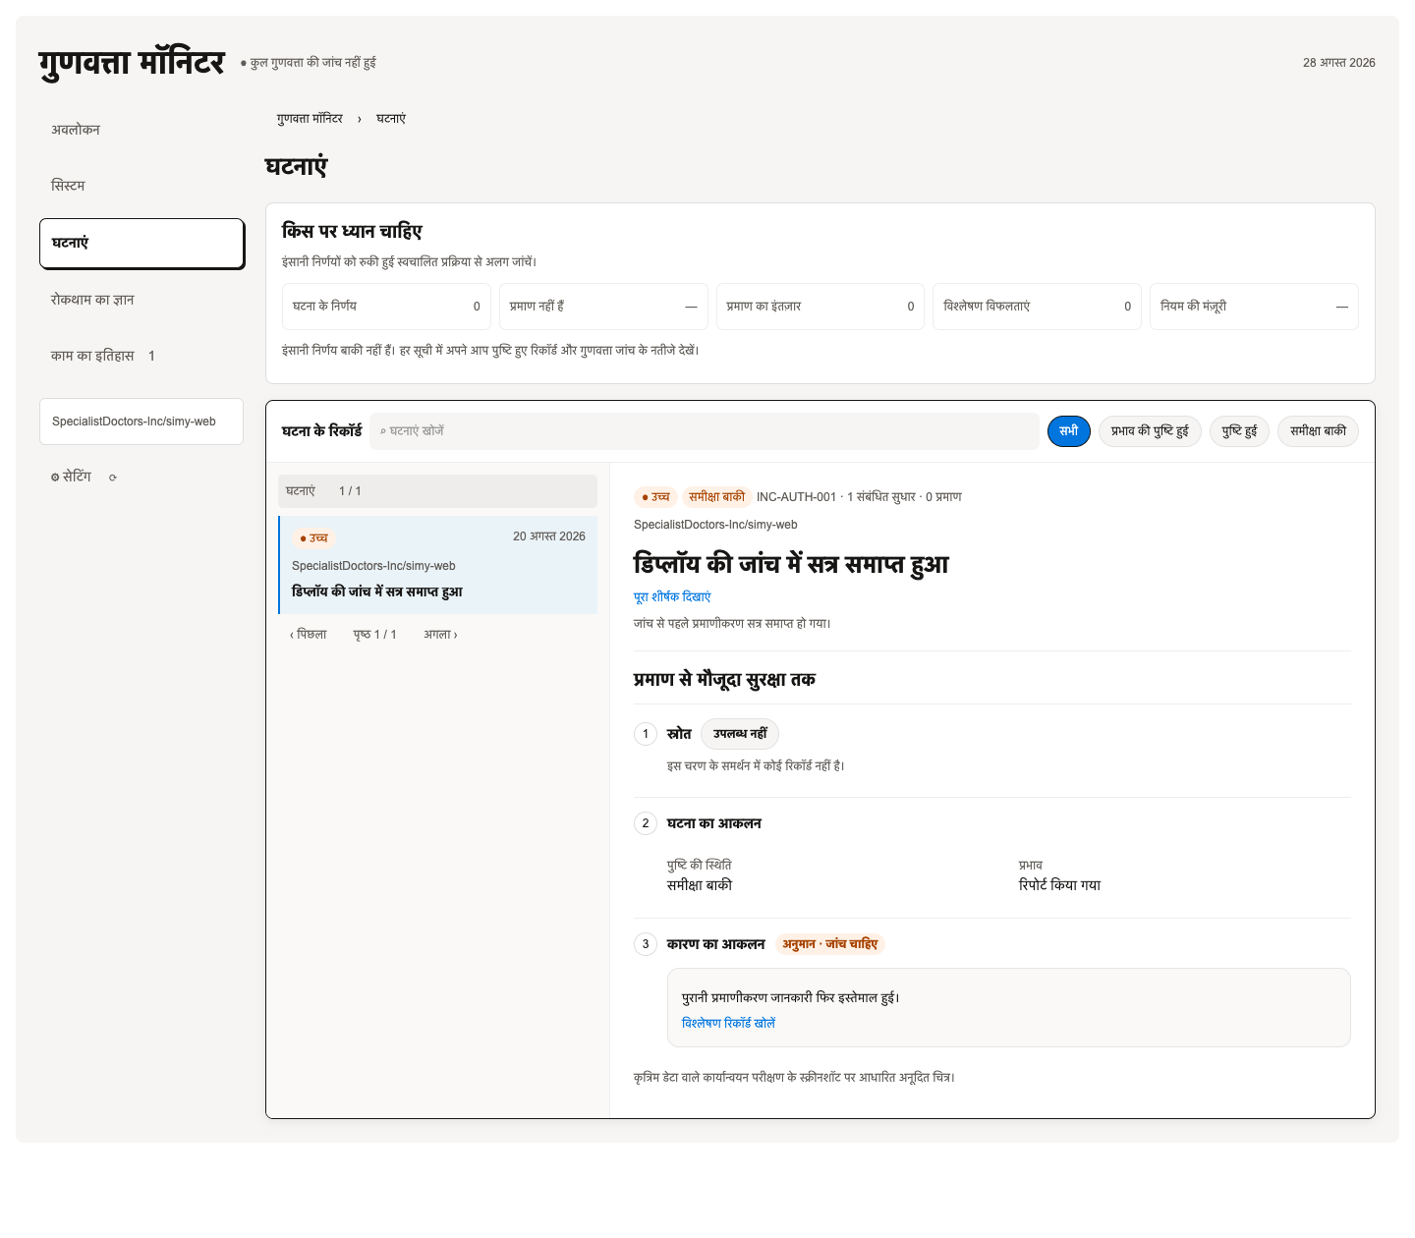Click the उच्च severity badge in detail header

pyautogui.click(x=655, y=497)
